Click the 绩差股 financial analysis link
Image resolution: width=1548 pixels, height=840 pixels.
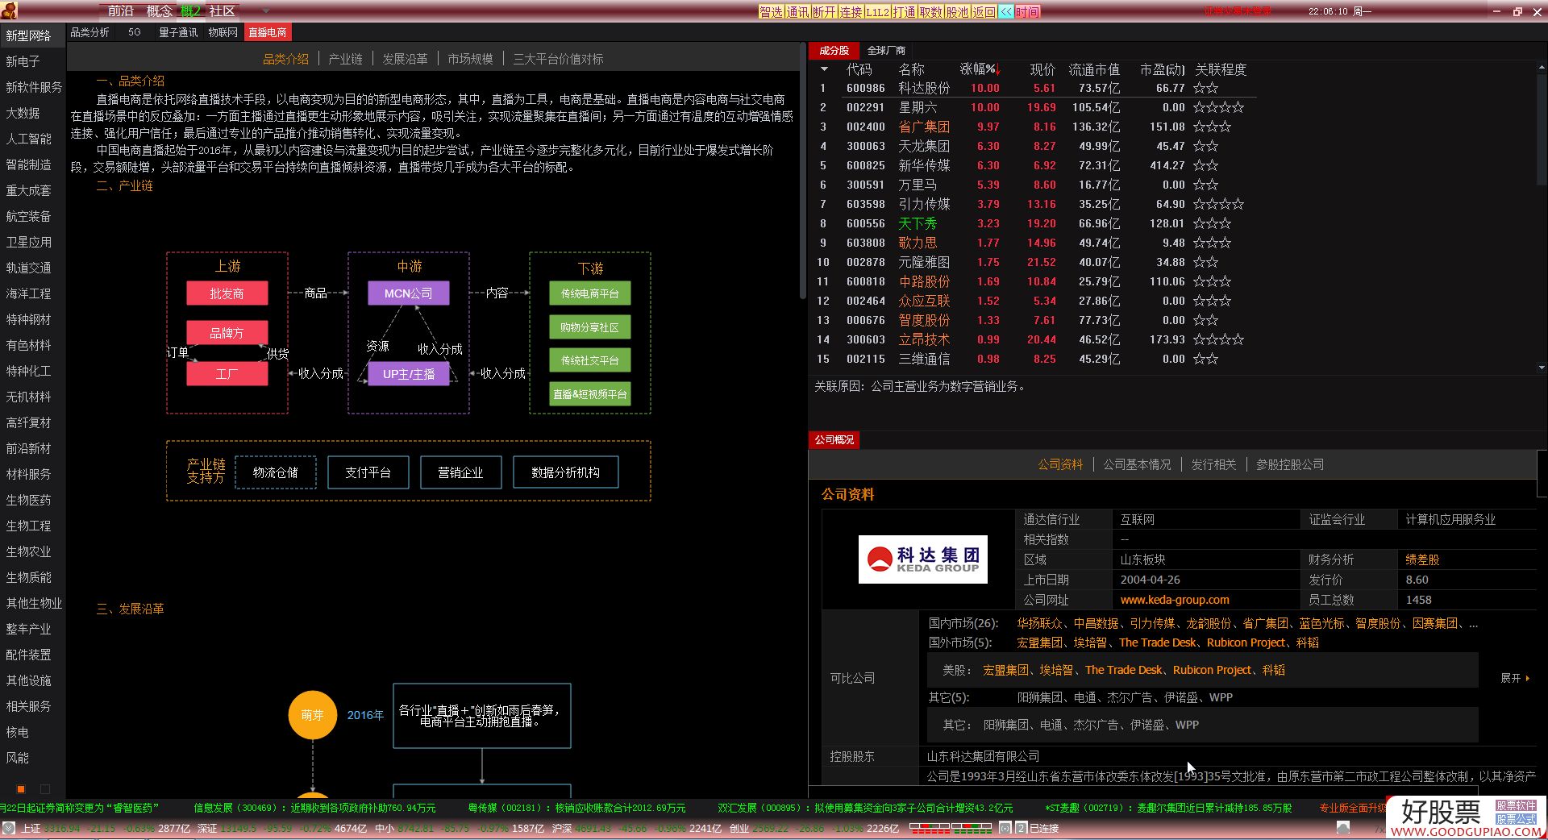pyautogui.click(x=1422, y=559)
